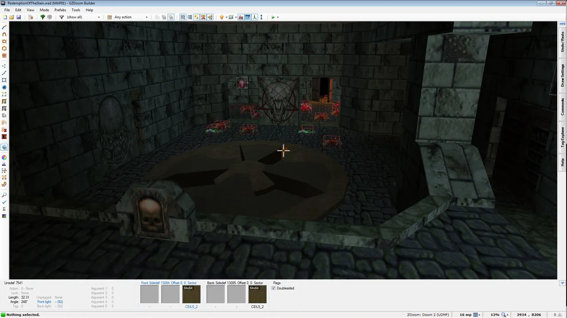Viewport: 567px width, 318px height.
Task: Open the Edit menu
Action: click(18, 10)
